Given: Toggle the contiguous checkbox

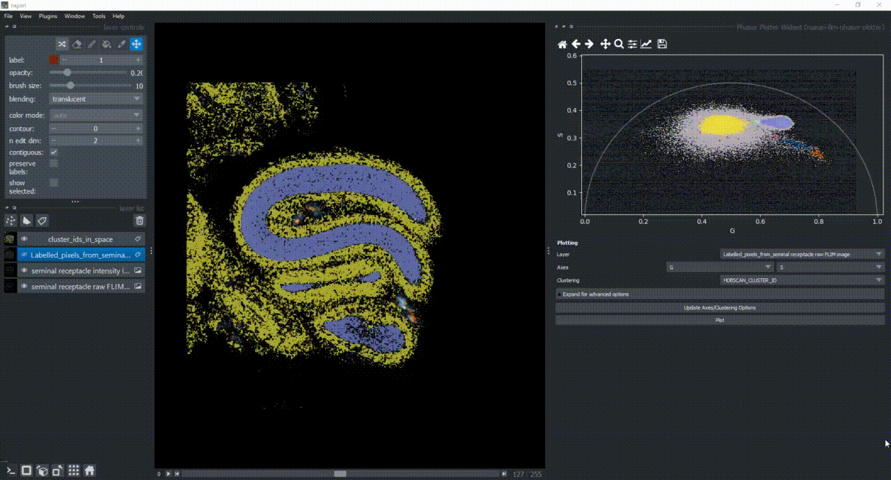Looking at the screenshot, I should tap(54, 152).
